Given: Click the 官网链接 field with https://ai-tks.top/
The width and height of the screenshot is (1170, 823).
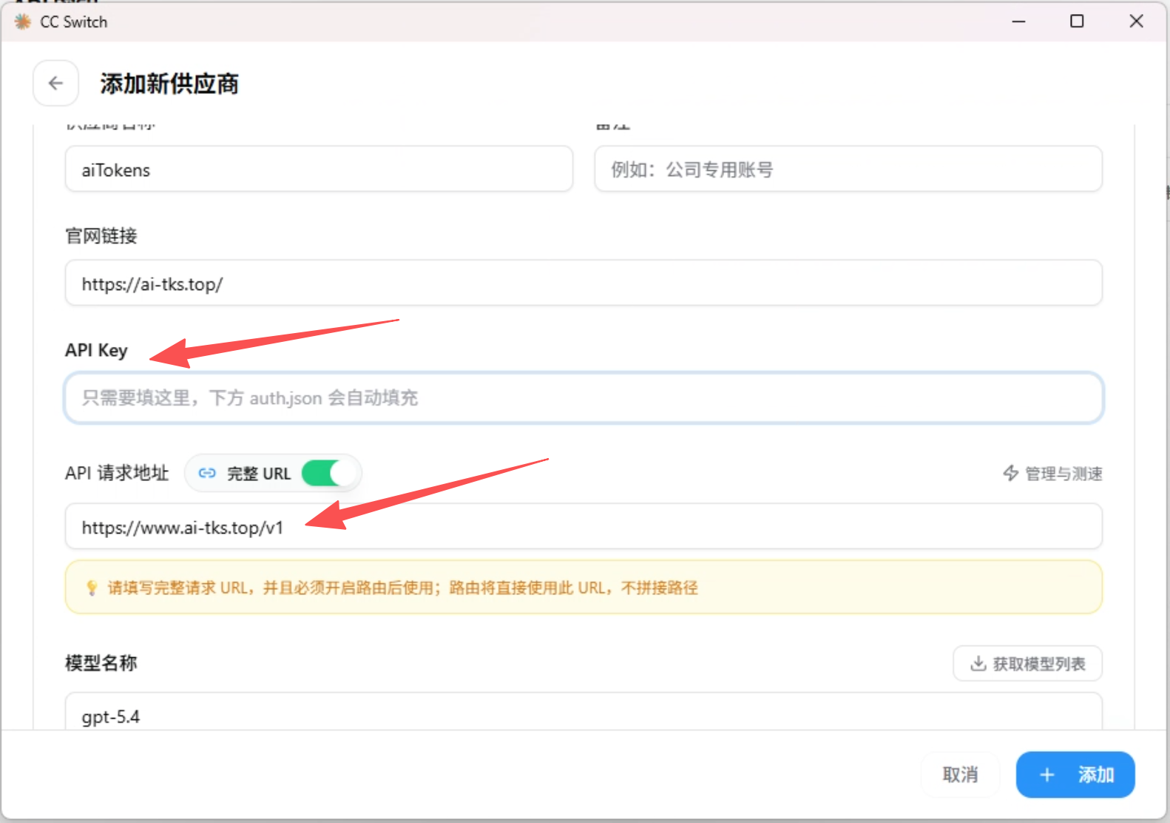Looking at the screenshot, I should (584, 283).
